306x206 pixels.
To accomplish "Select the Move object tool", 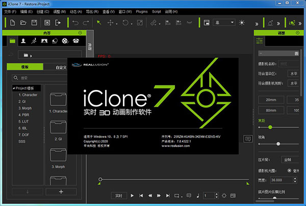I will [x=110, y=22].
